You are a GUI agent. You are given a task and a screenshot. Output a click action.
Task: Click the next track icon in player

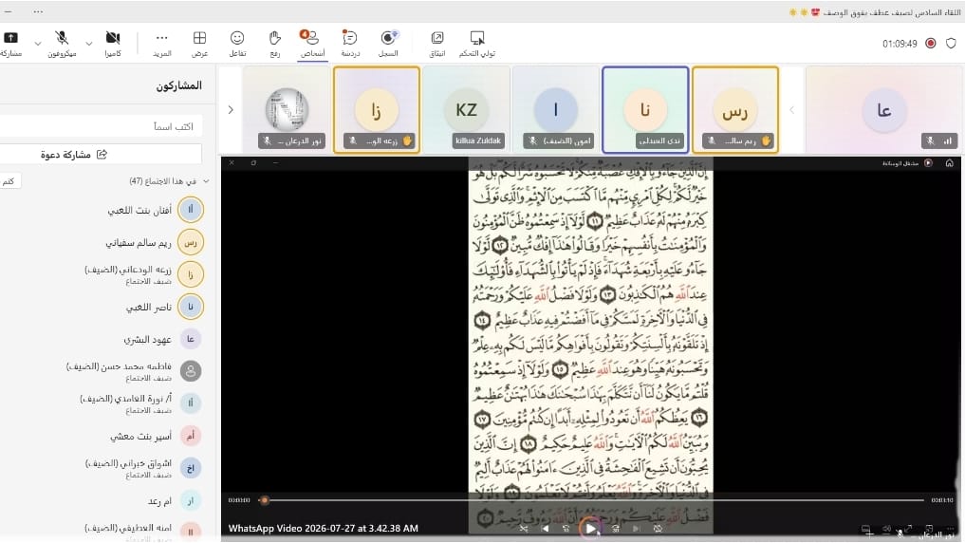coord(637,528)
